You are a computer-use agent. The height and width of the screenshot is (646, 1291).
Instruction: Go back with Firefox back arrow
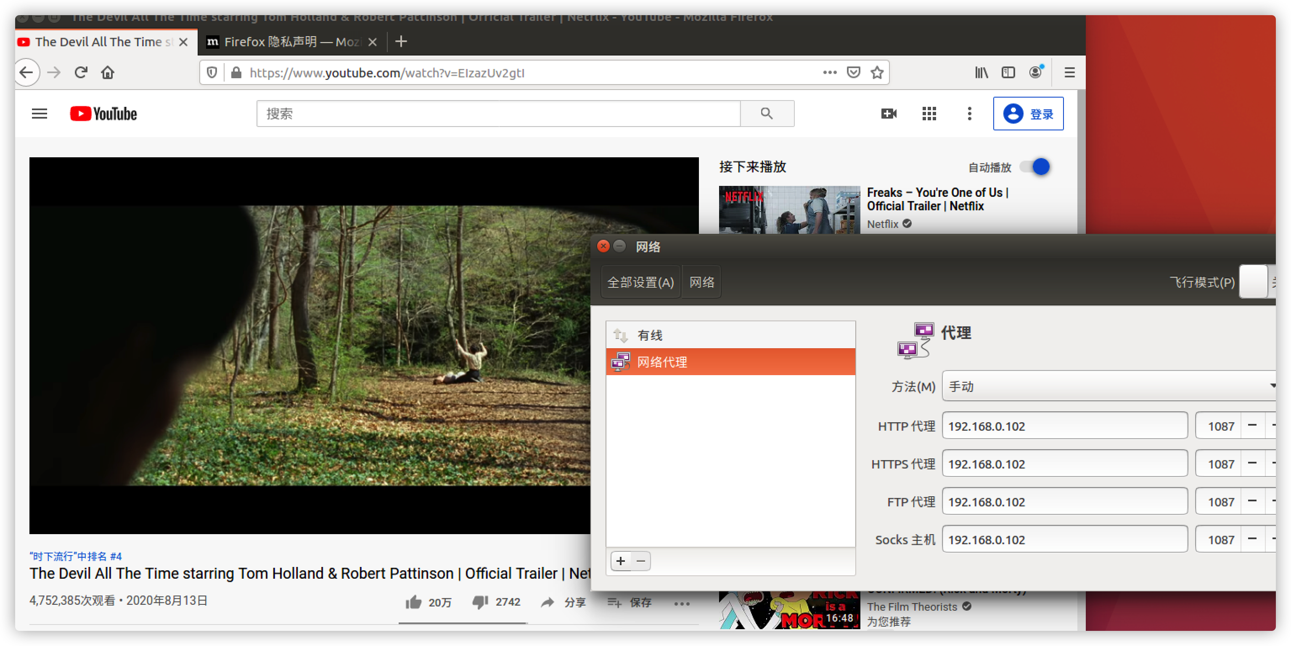point(26,73)
